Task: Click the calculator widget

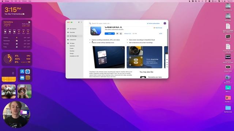Action: (9, 75)
